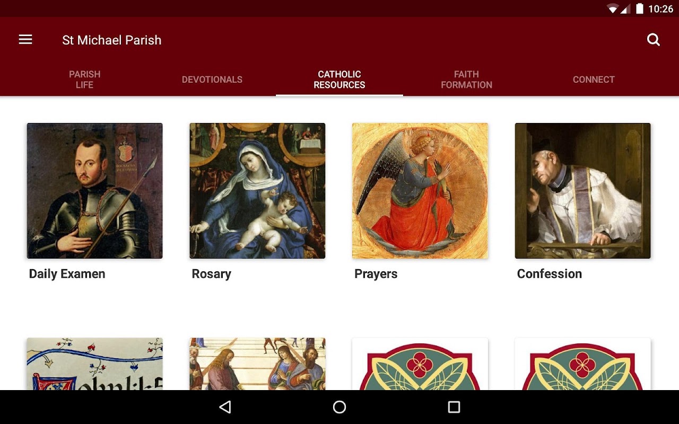Tap the Android home circle button
Screen dimensions: 679x424
pyautogui.click(x=339, y=407)
